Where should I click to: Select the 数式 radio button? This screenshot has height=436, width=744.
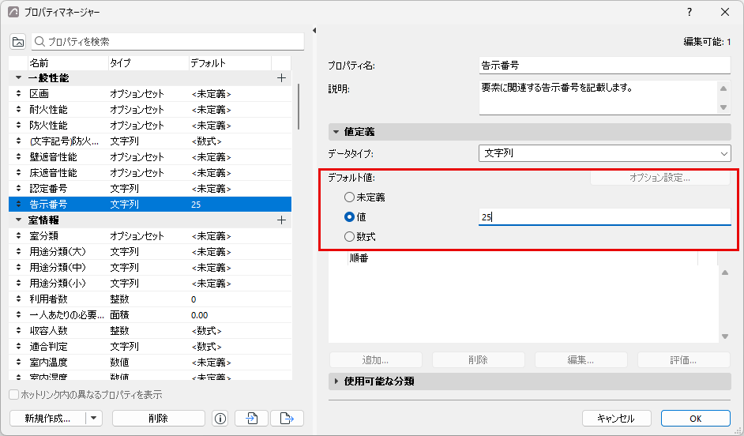click(x=349, y=236)
